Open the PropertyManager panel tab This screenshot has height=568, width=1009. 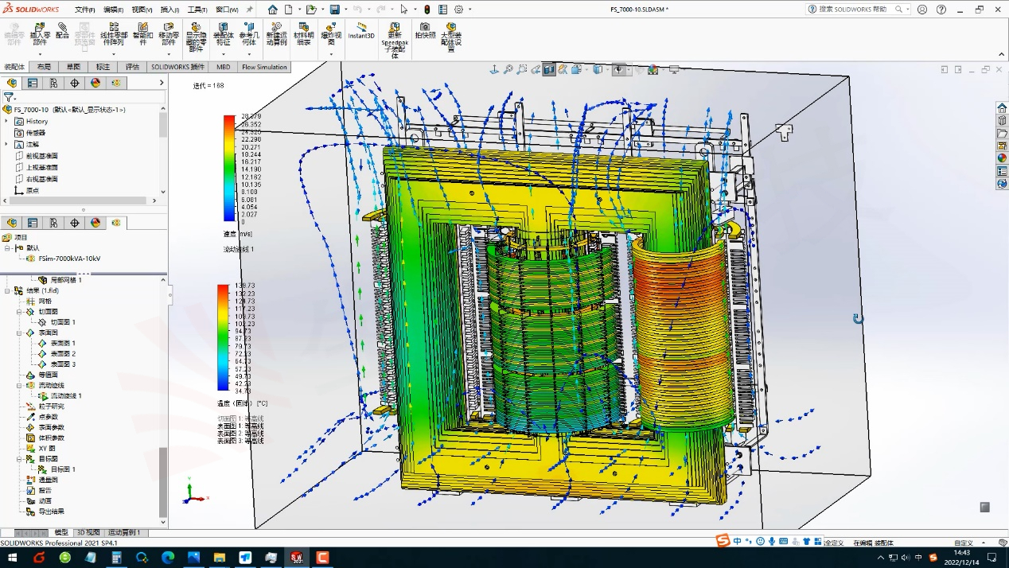pos(33,83)
